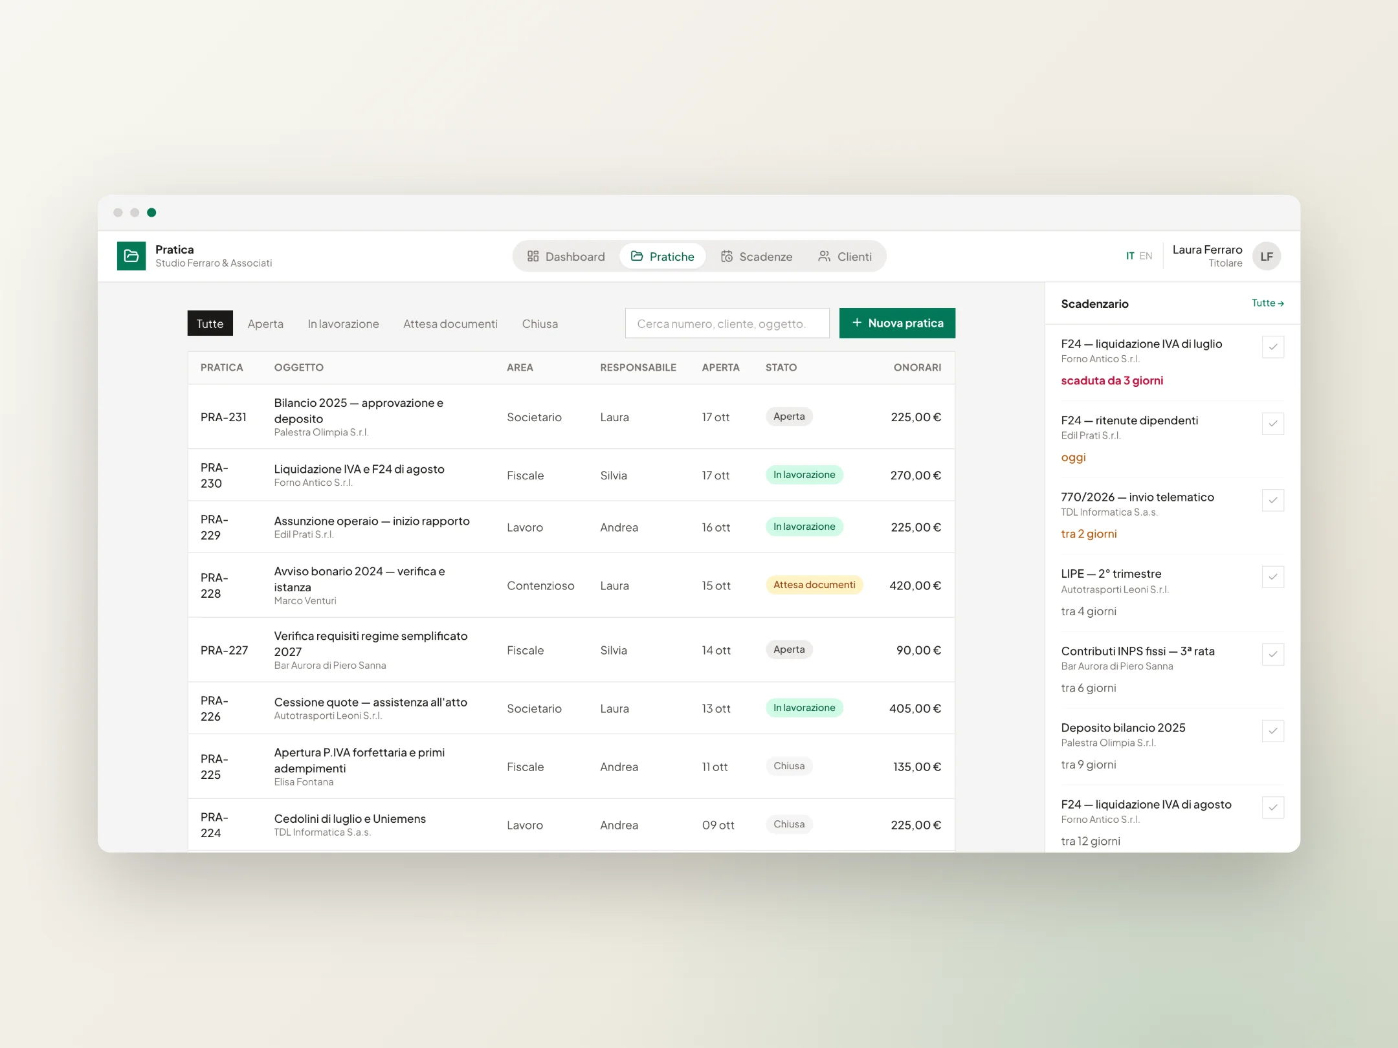Mark Contributi INPS fissi 3ª rata done
The image size is (1398, 1048).
click(1273, 654)
